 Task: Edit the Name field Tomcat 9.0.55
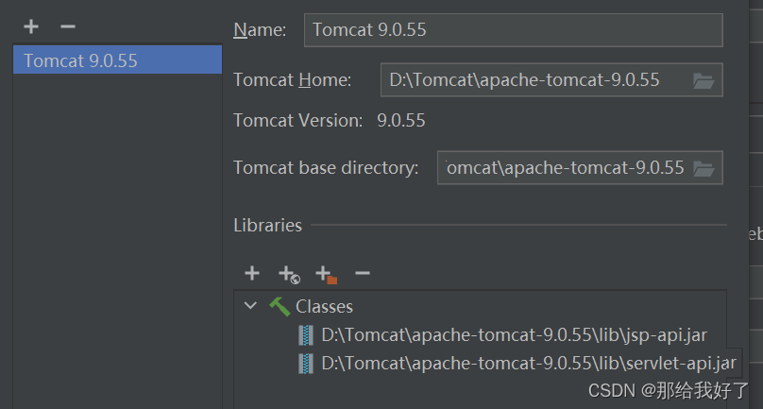tap(514, 30)
